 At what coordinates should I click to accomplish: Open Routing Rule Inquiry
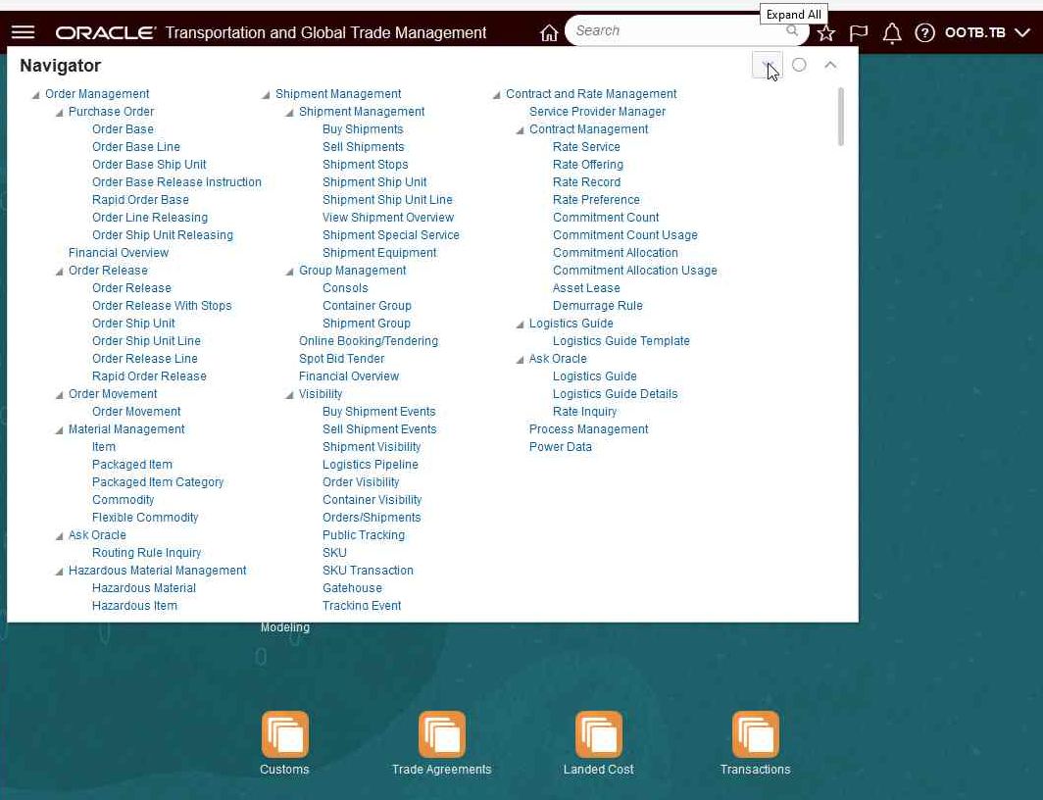146,552
